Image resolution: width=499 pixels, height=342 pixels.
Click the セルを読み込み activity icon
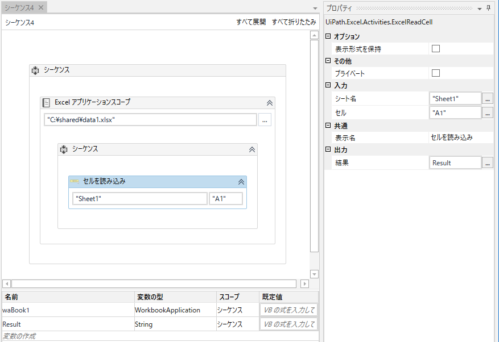click(75, 181)
